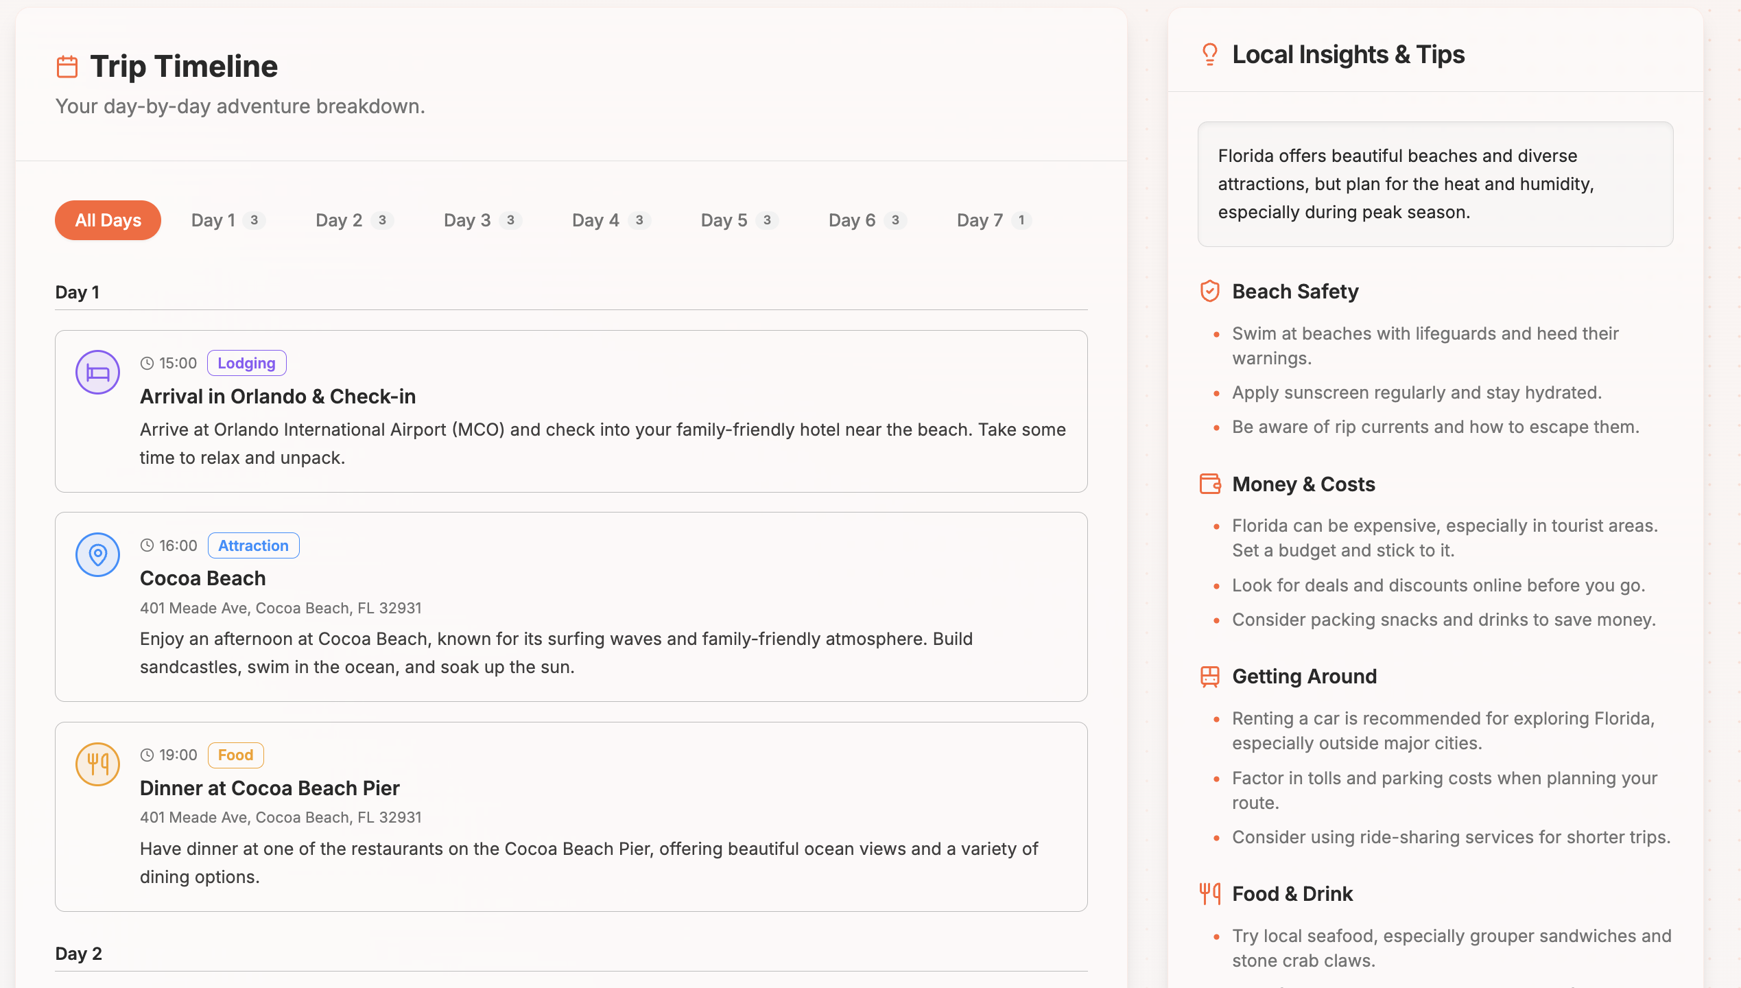Click the Attraction category badge
This screenshot has height=988, width=1741.
[x=253, y=545]
